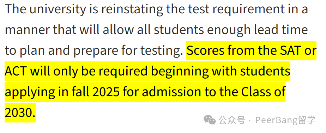Viewport: 326px width, 133px height.
Task: Click the highlighted year "2025"
Action: point(106,92)
